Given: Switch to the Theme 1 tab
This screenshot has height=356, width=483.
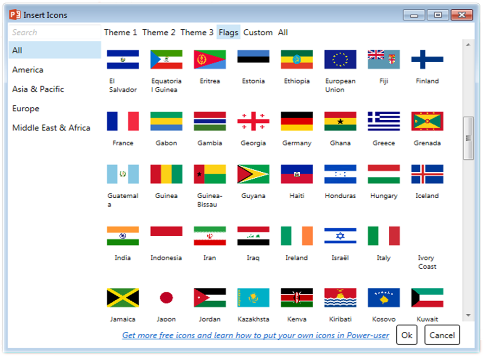Looking at the screenshot, I should 120,32.
